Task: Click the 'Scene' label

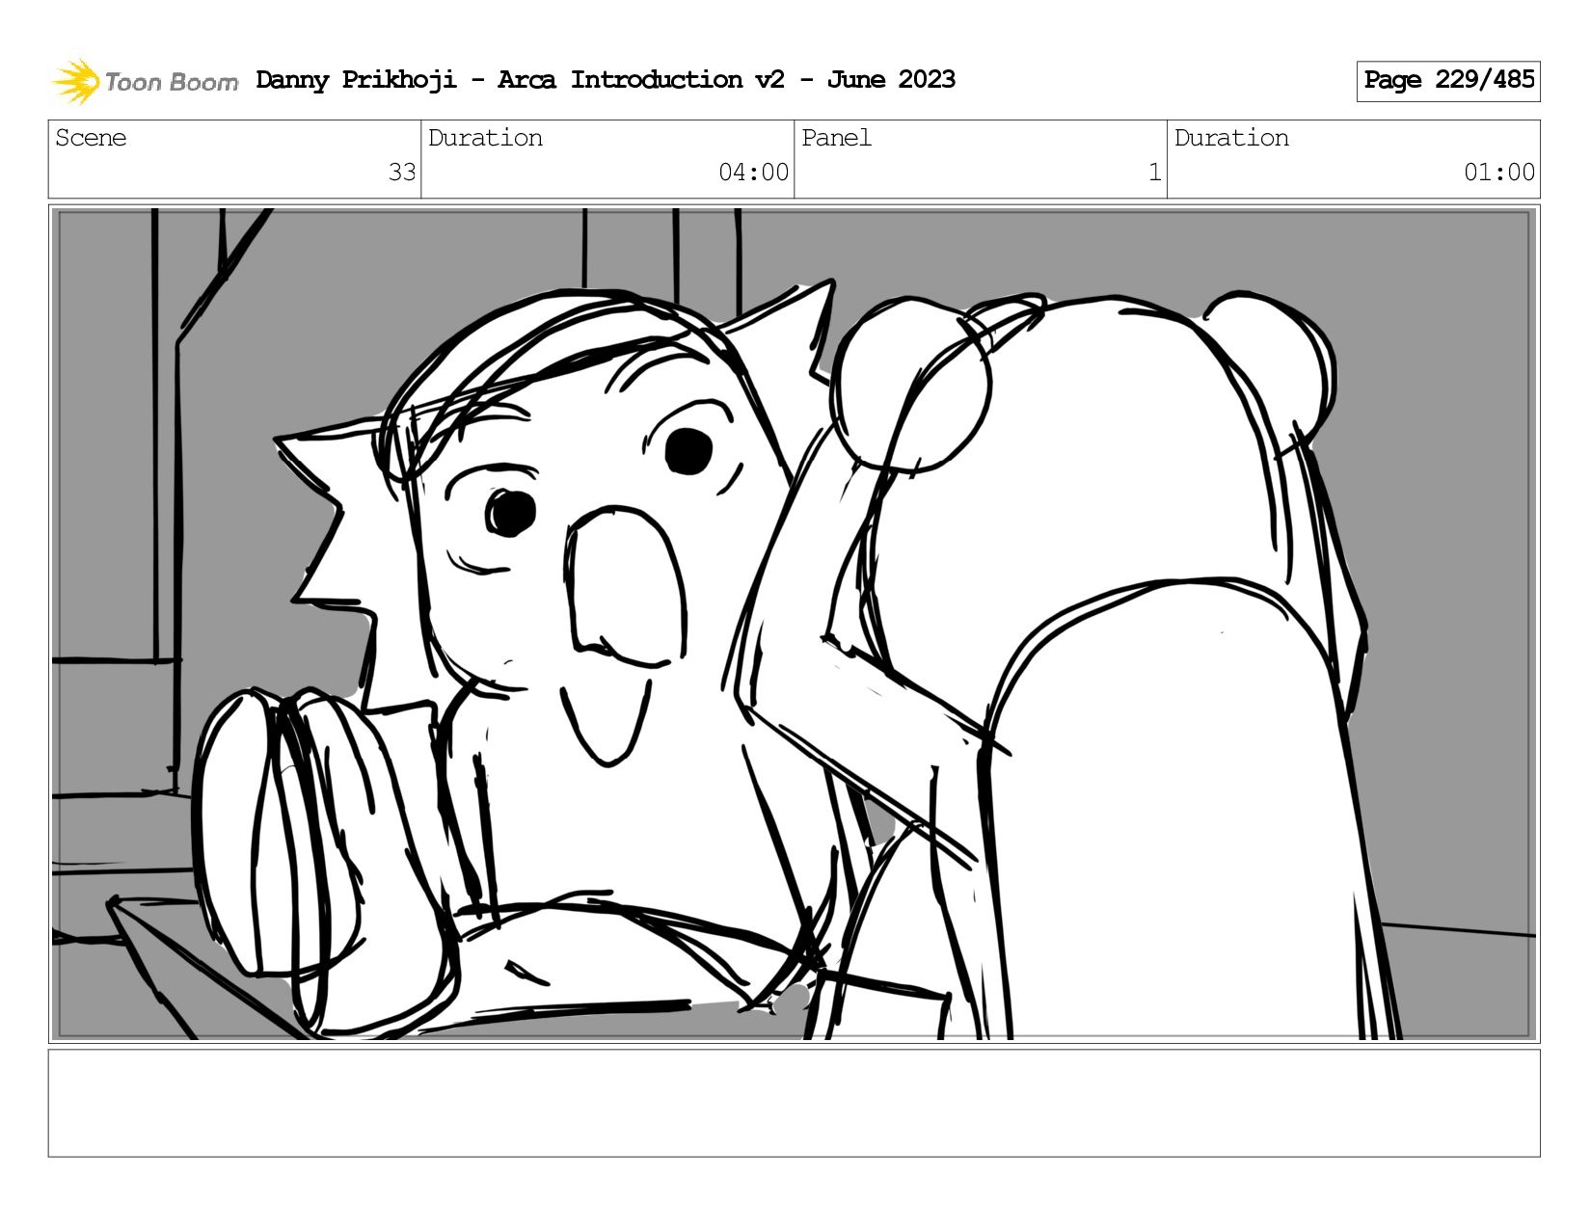Action: (91, 138)
